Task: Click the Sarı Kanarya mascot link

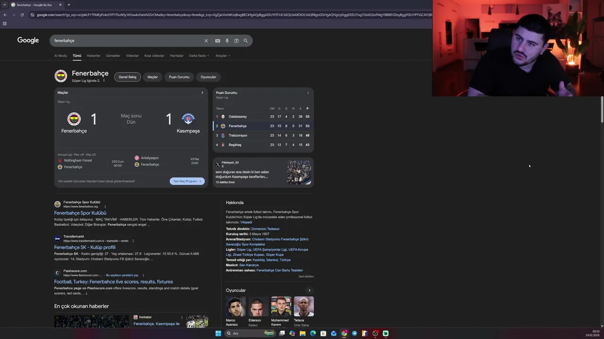Action: click(249, 265)
